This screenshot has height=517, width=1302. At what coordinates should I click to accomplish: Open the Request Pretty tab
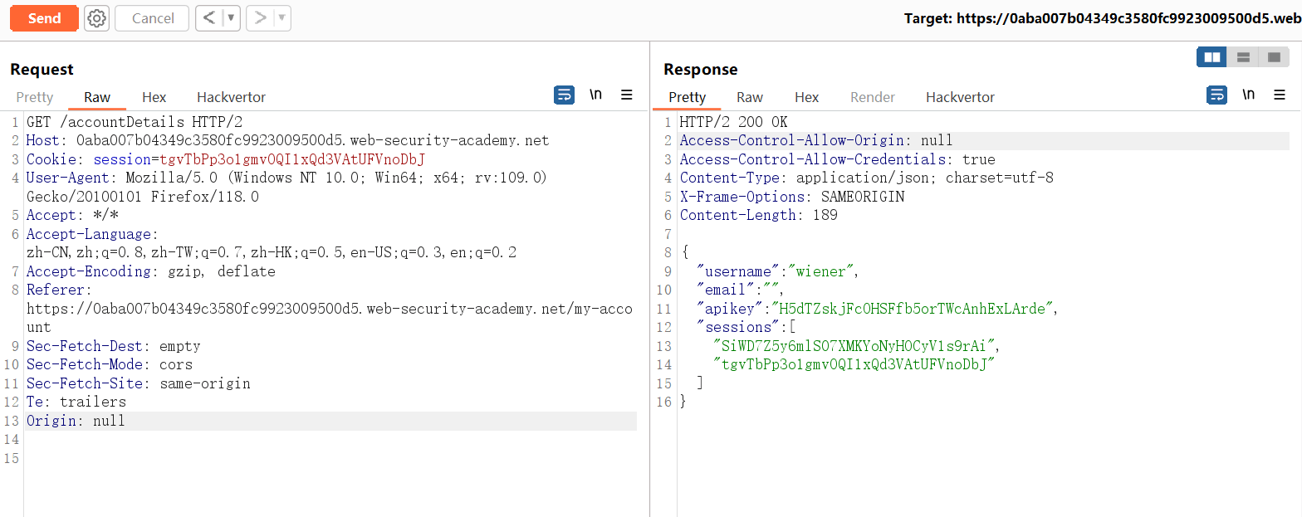click(x=35, y=97)
